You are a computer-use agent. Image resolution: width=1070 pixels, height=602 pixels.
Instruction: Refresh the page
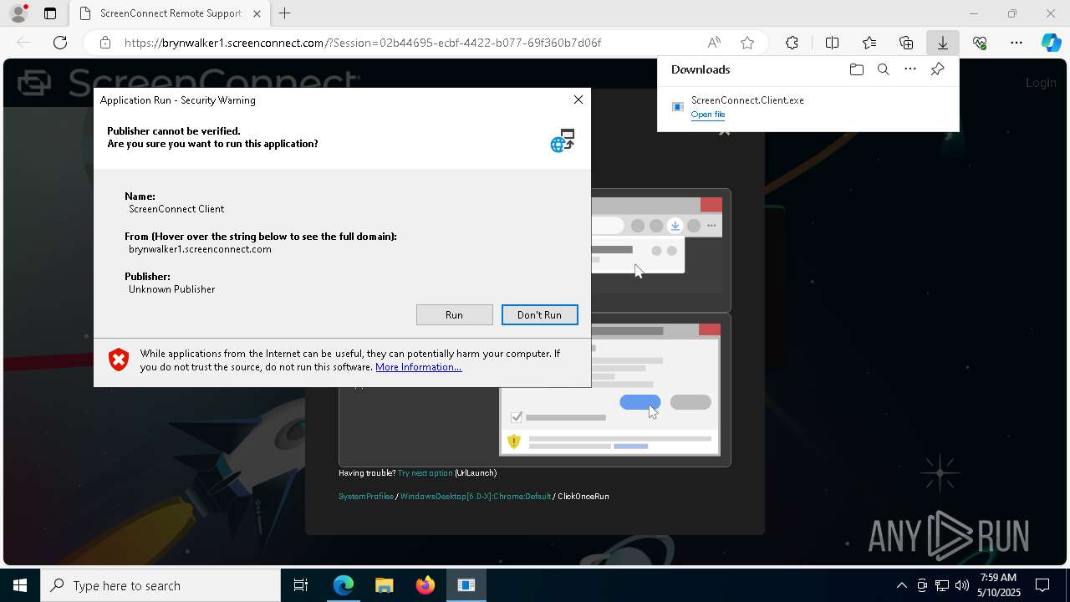[60, 43]
